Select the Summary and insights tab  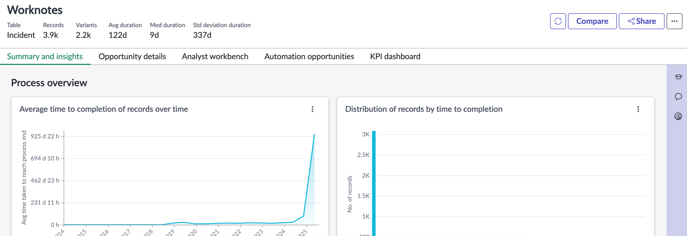point(45,56)
